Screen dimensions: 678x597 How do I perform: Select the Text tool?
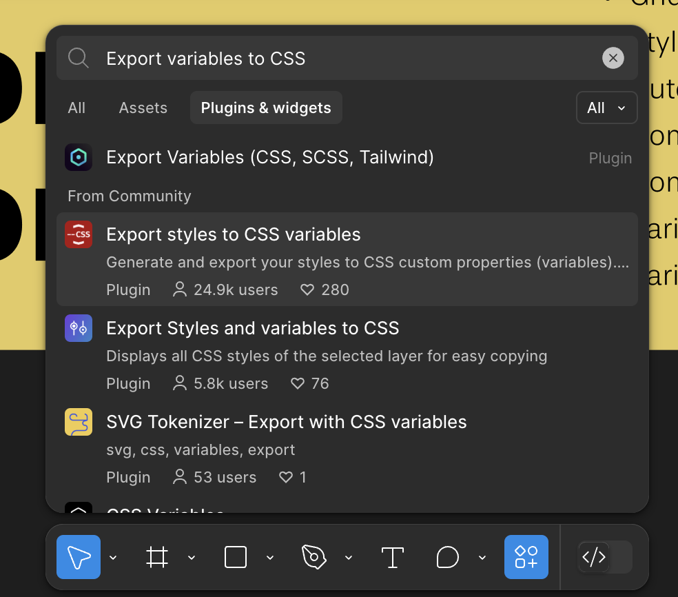[x=392, y=557]
